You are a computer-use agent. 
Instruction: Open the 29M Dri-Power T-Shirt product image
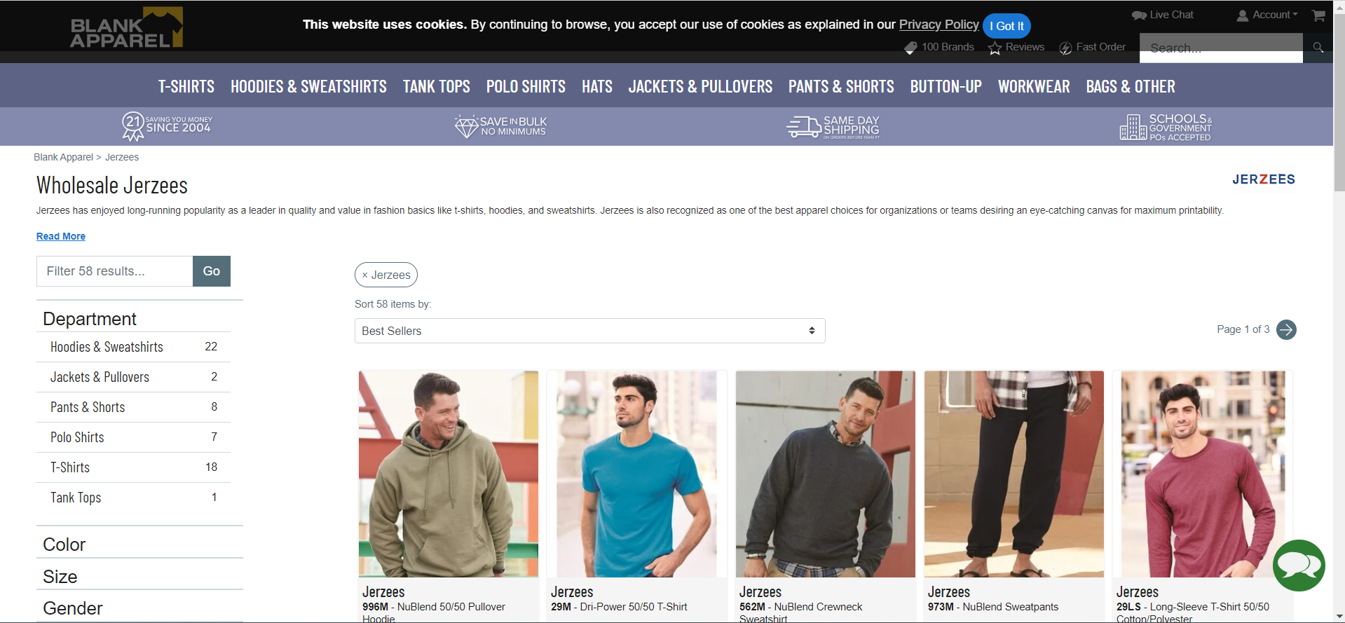(x=637, y=474)
